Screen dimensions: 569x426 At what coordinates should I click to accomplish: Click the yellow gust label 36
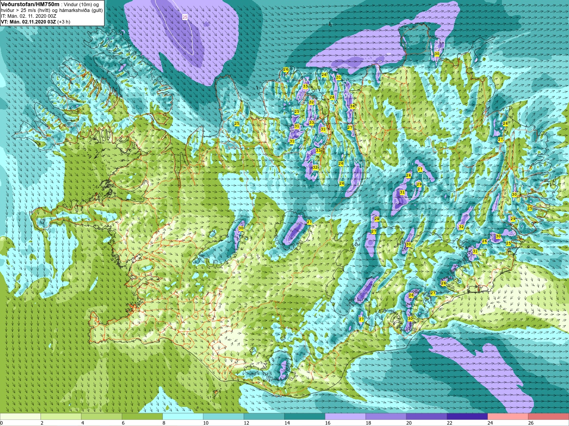point(353,106)
